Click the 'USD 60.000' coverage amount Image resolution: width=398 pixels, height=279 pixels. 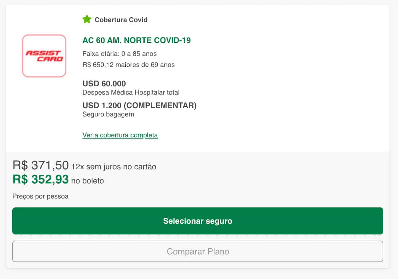point(104,84)
